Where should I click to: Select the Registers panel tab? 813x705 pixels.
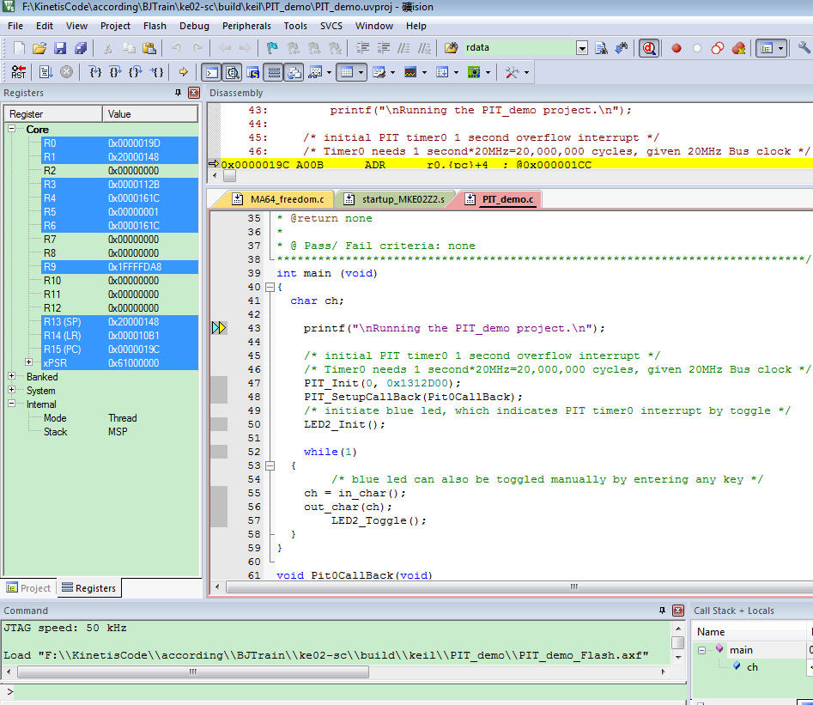point(88,587)
